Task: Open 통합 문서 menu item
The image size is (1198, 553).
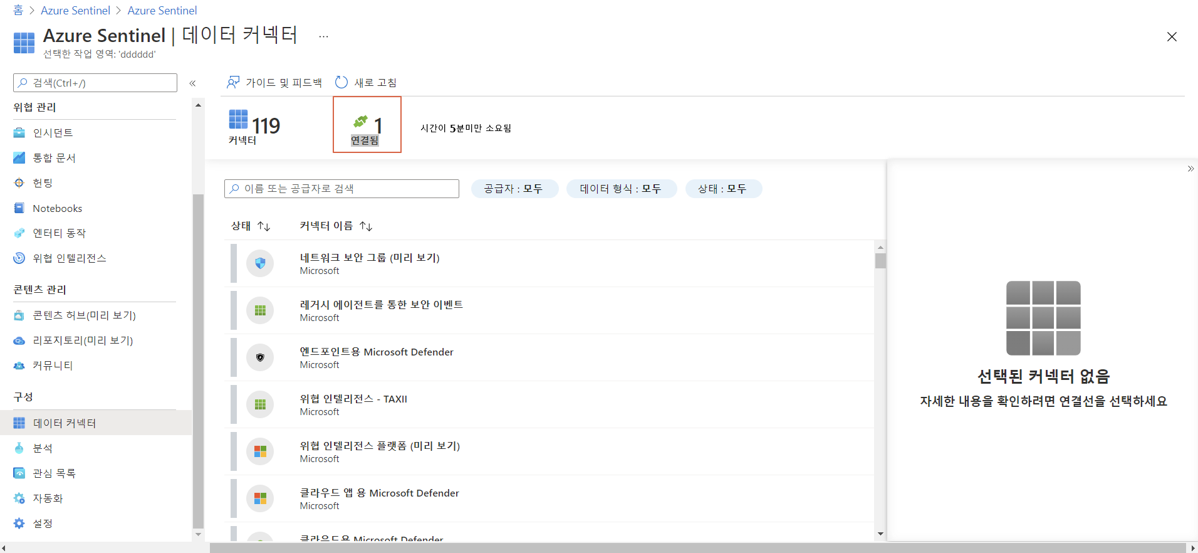Action: click(x=95, y=158)
